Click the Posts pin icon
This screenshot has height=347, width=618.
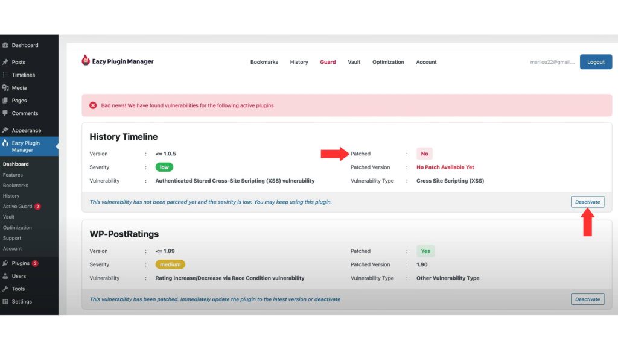pyautogui.click(x=5, y=62)
